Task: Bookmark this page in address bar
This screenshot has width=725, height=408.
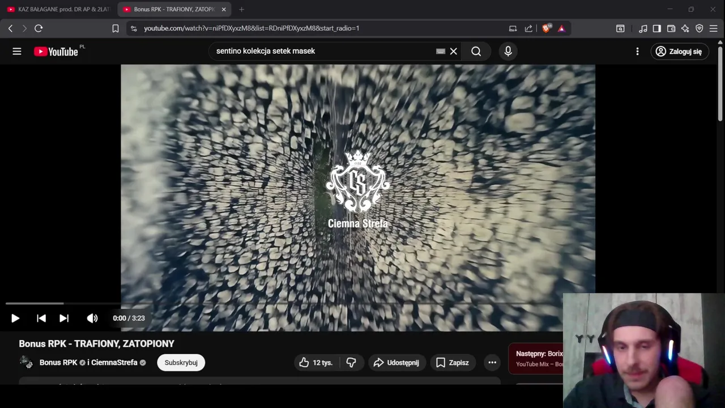Action: click(x=116, y=28)
